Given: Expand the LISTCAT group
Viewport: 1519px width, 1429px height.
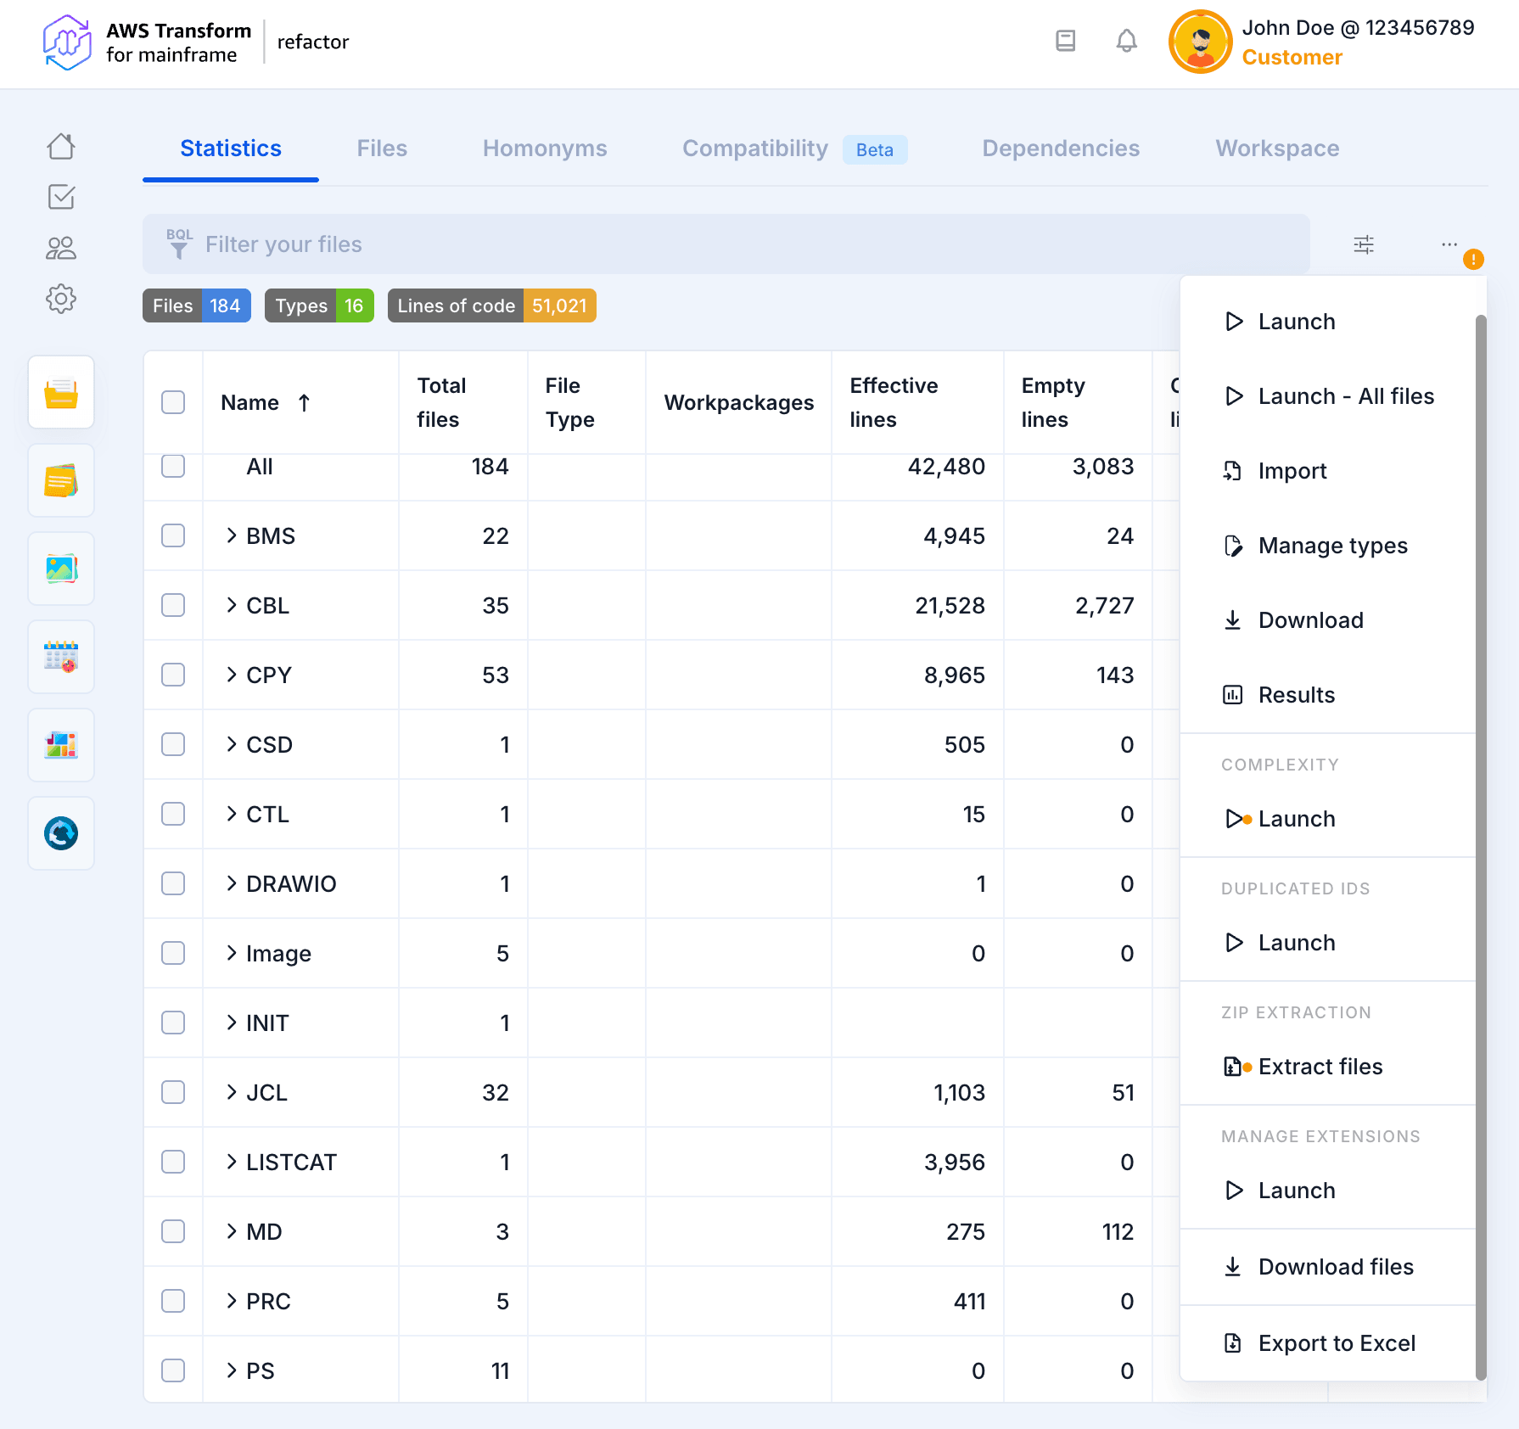Looking at the screenshot, I should pyautogui.click(x=232, y=1162).
